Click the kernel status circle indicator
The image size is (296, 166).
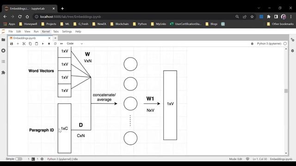(285, 44)
